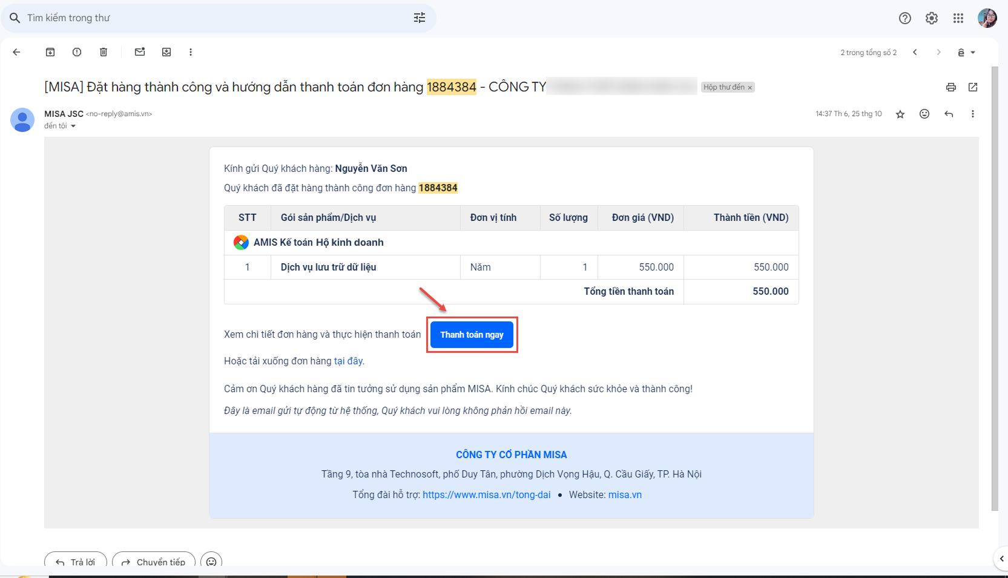This screenshot has height=578, width=1008.
Task: Open toolbar more options menu
Action: (191, 52)
